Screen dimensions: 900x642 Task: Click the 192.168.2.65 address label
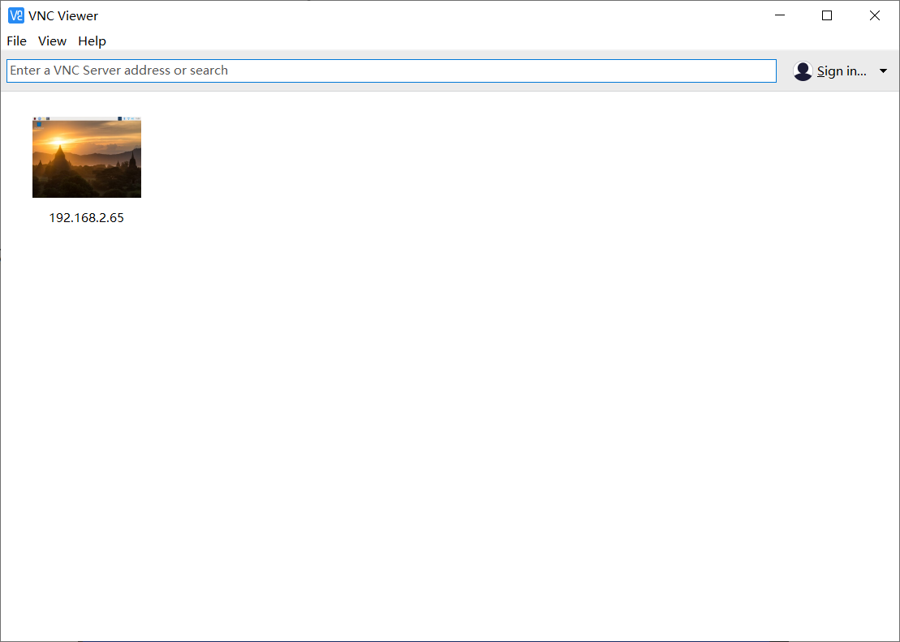coord(87,218)
